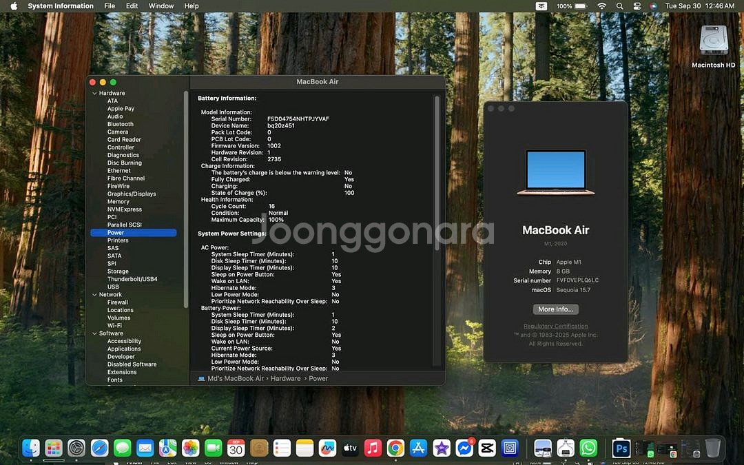Launch Safari from the Dock
Viewport: 744px width, 465px height.
(99, 448)
